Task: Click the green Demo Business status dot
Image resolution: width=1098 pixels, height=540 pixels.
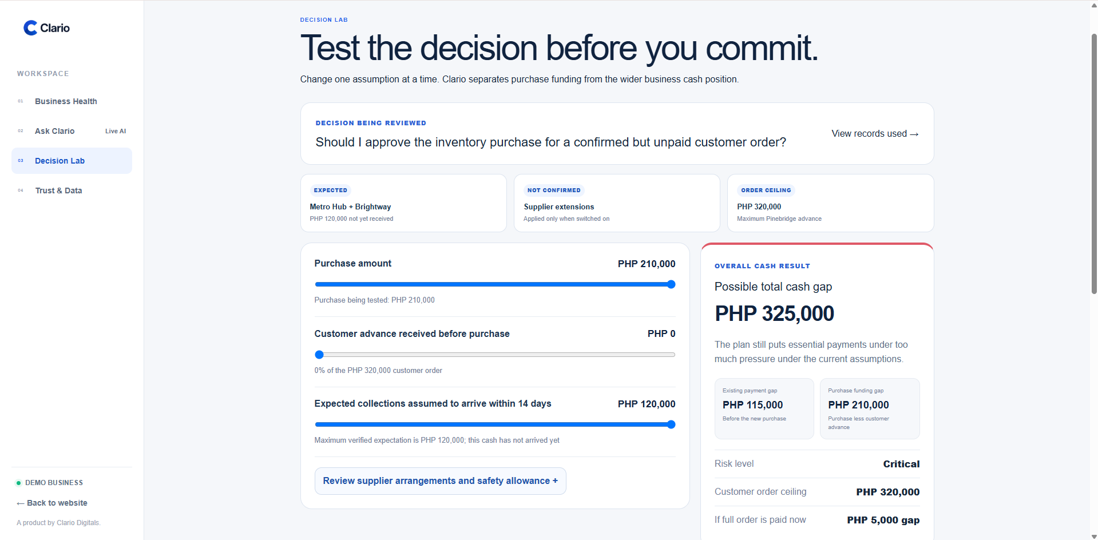Action: 18,483
